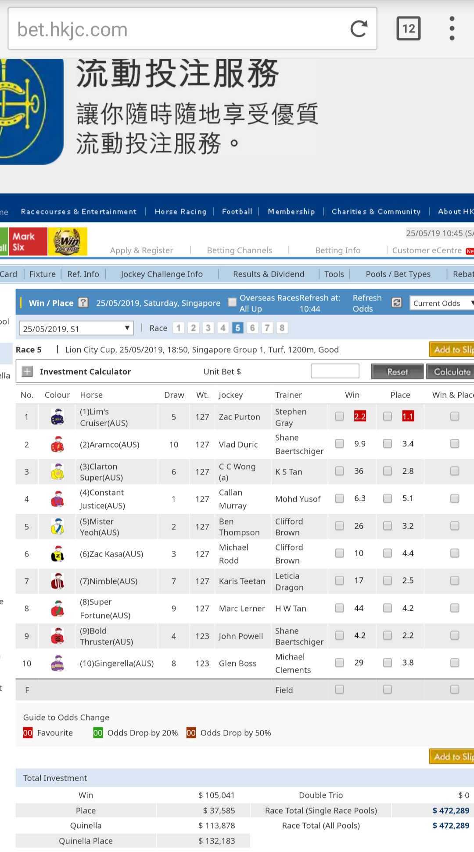Tick the Field Place checkbox

pyautogui.click(x=387, y=689)
